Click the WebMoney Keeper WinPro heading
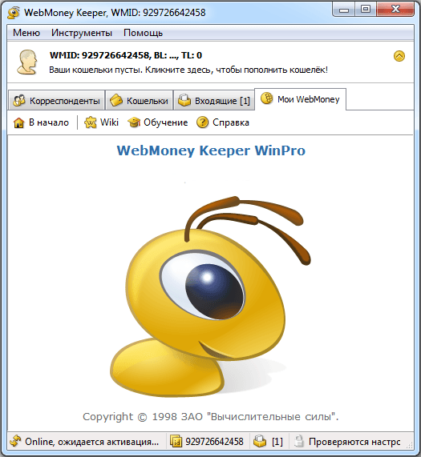The image size is (421, 457). point(211,150)
